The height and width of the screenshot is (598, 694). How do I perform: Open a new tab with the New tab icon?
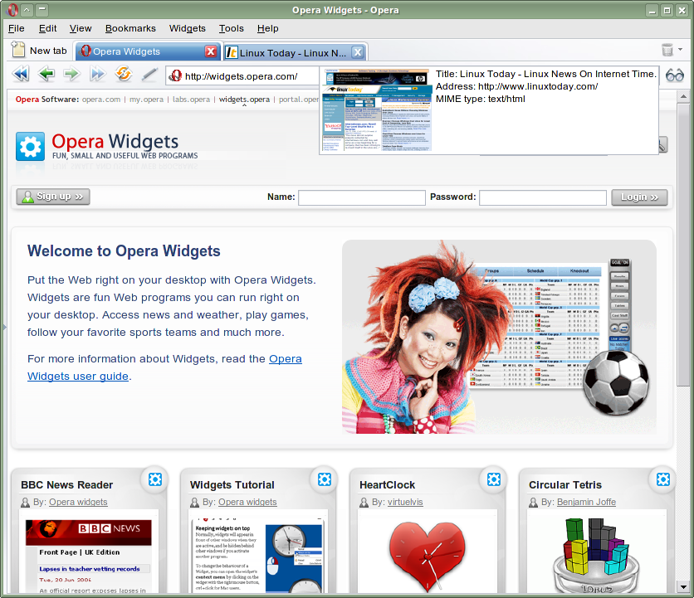pos(17,50)
